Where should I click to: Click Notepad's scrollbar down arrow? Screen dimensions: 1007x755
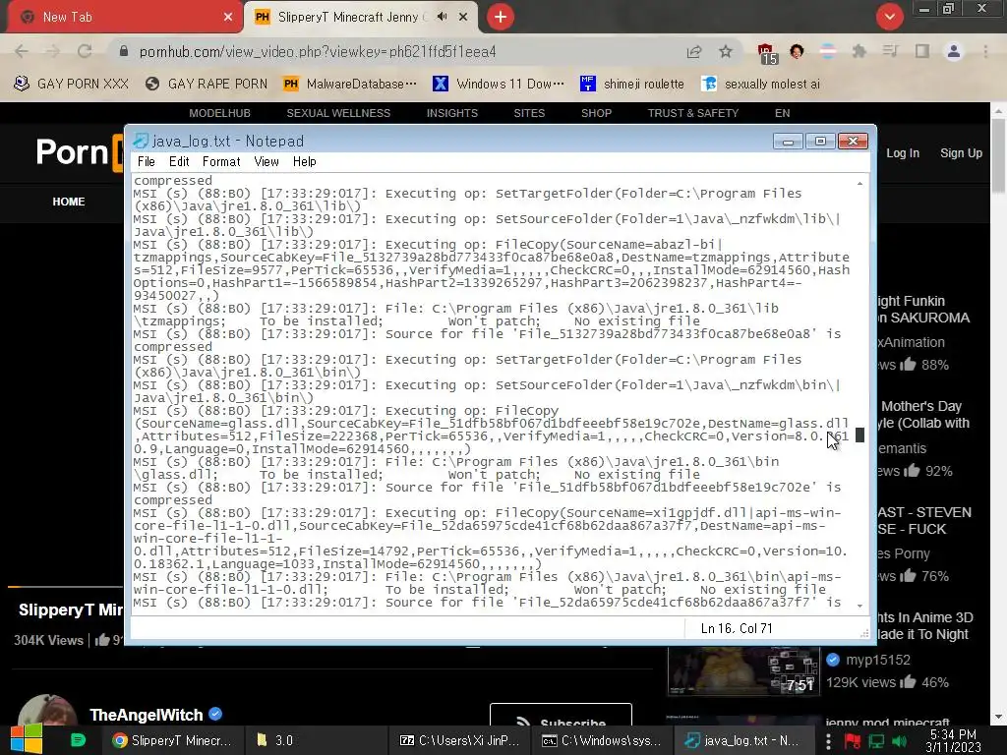click(859, 606)
